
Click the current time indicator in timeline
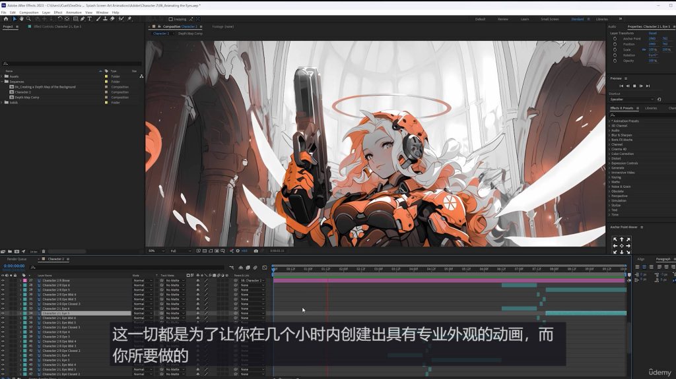[x=273, y=269]
